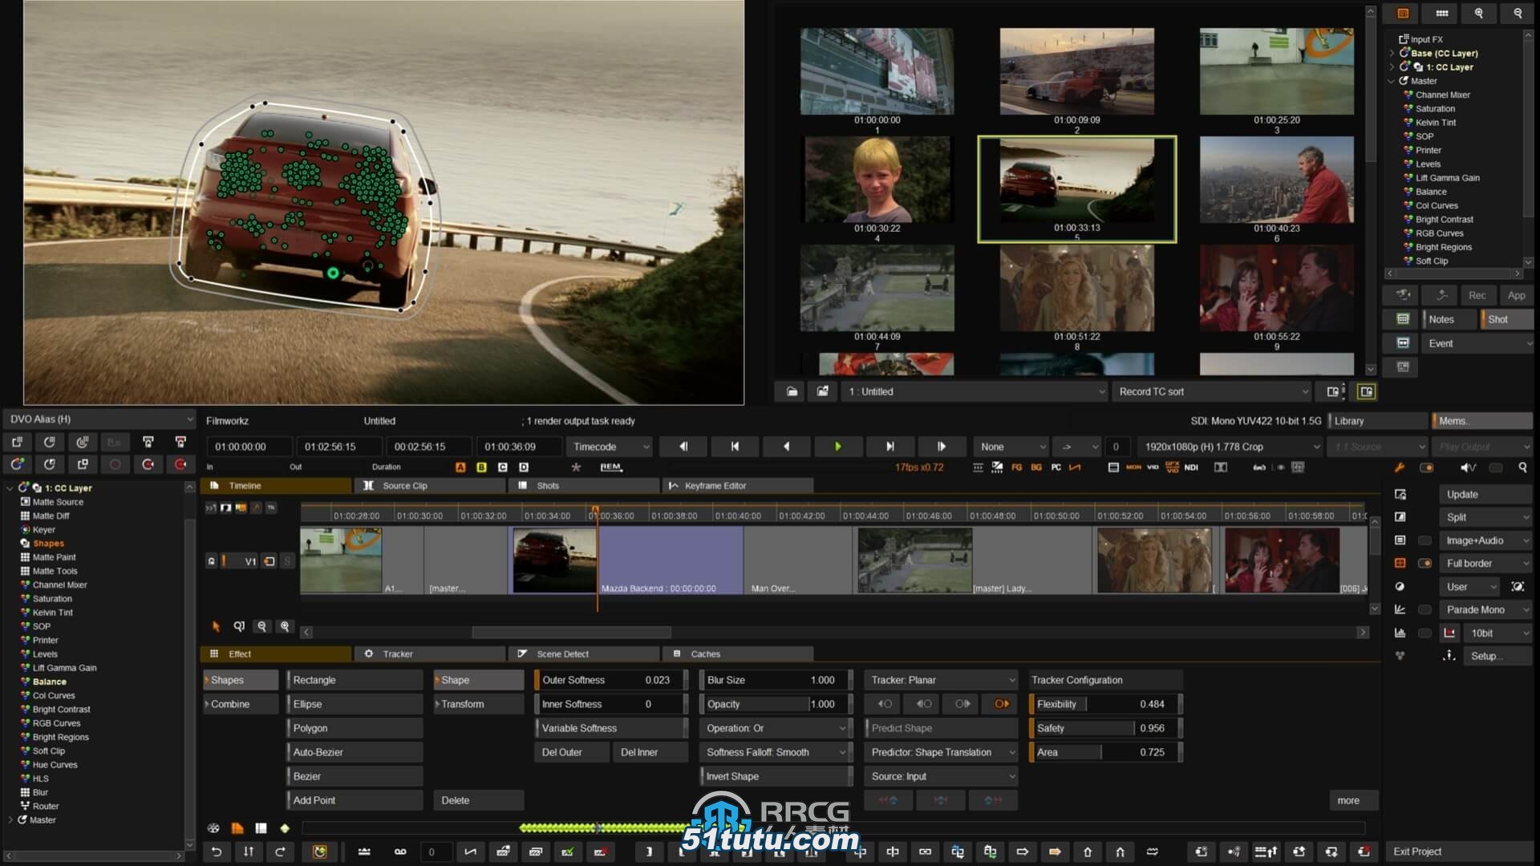Adjust the Opacity slider
Screen dimensions: 1540x866
776,704
